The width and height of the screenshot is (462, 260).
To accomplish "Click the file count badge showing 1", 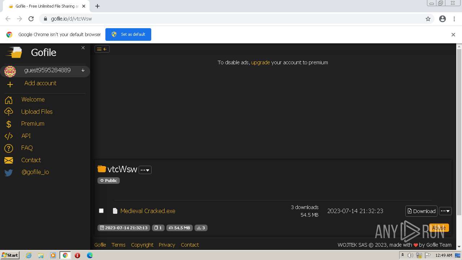I will tap(158, 228).
